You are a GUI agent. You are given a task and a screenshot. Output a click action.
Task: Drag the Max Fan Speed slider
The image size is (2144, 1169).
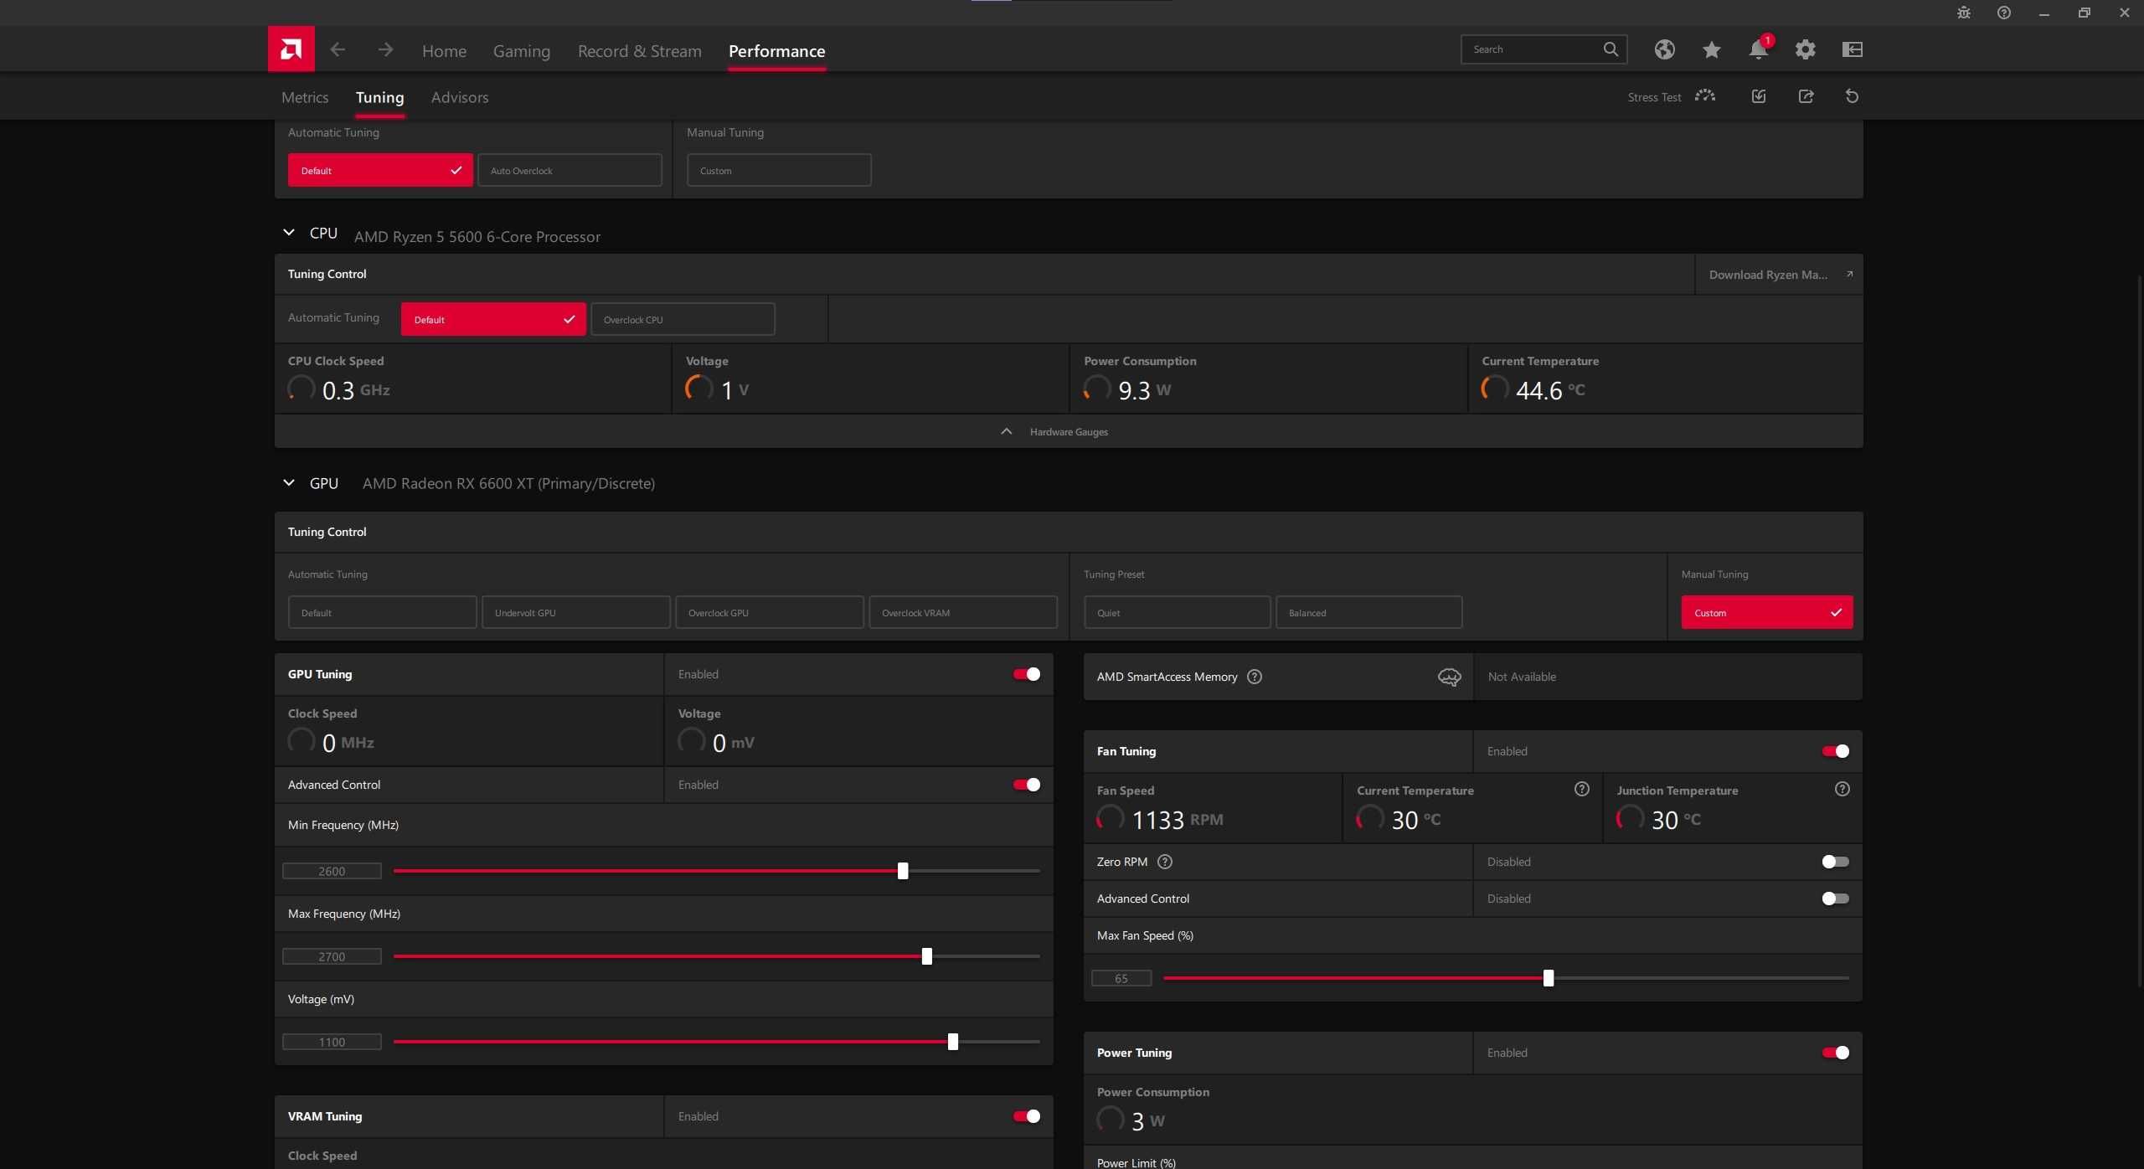1547,977
